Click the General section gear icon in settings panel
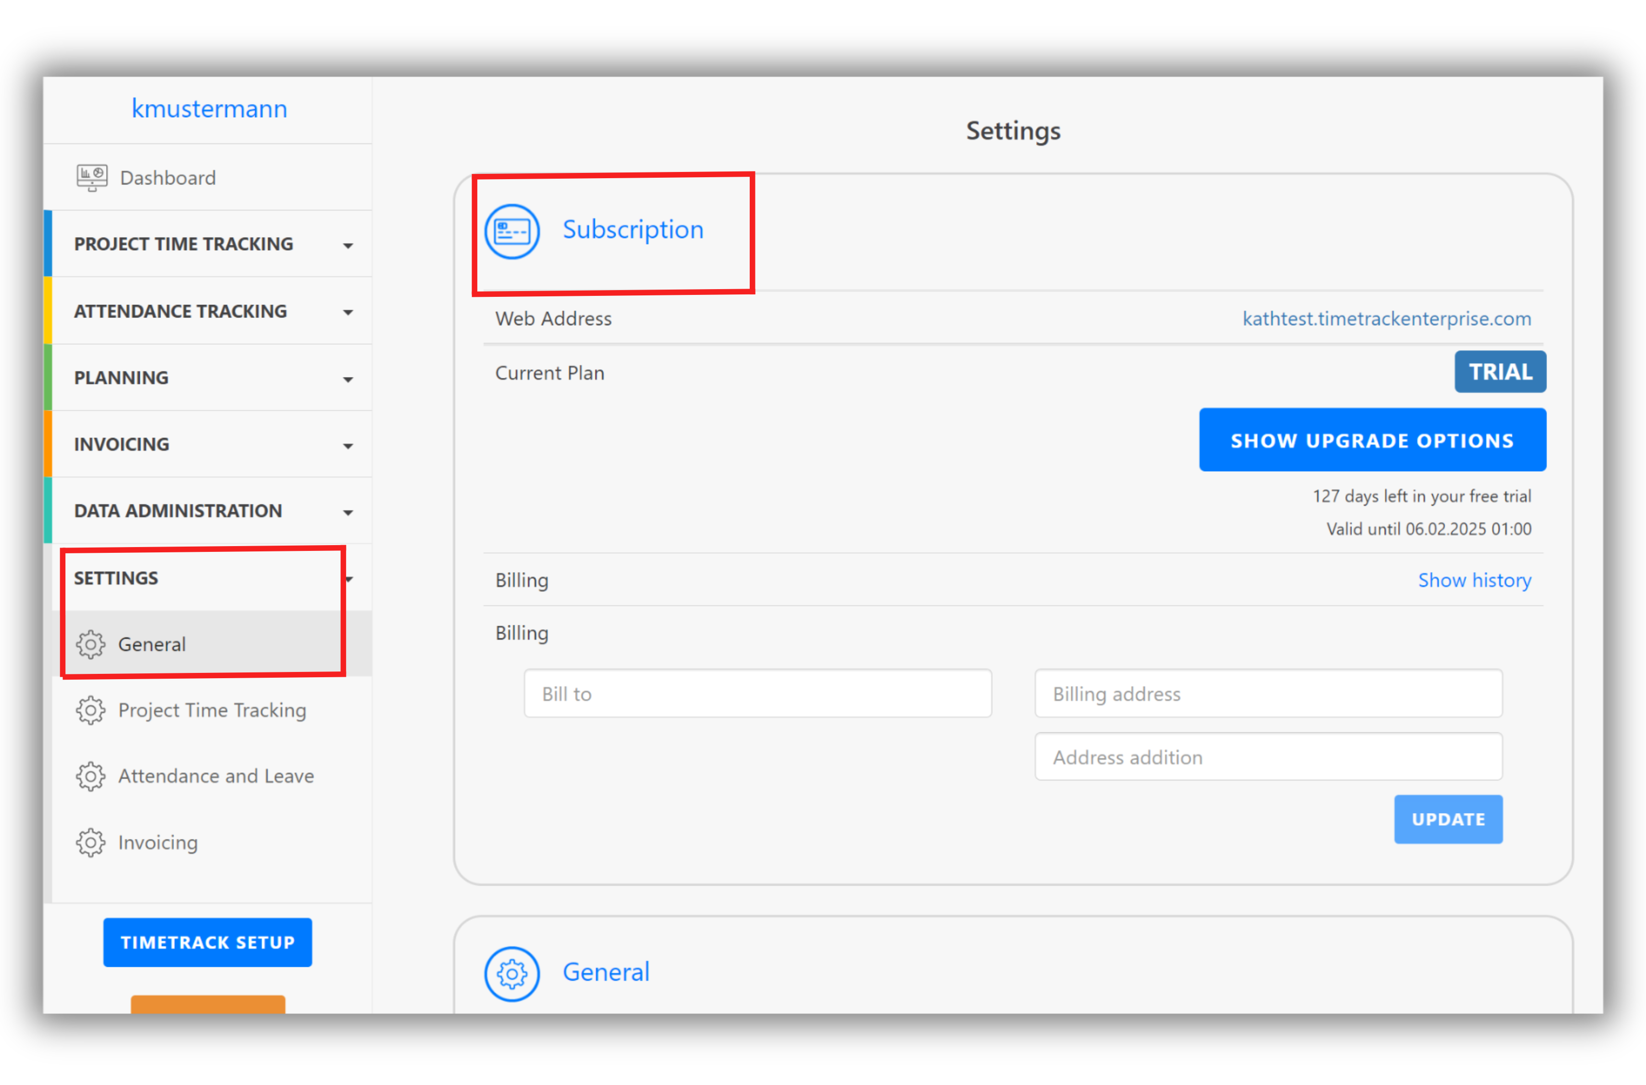This screenshot has width=1646, height=1085. click(511, 973)
